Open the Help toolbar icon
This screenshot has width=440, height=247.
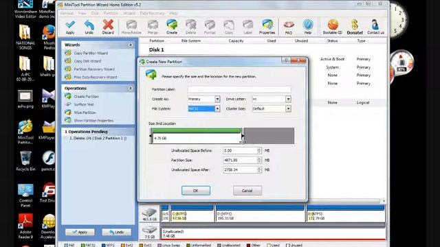click(x=308, y=27)
